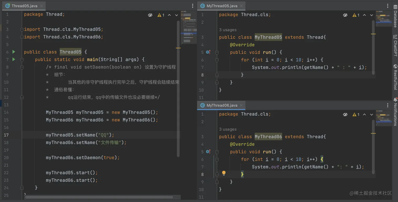Viewport: 398px width, 202px height.
Task: Open warning indicator in MyThread06.java editor
Action: pos(356,115)
